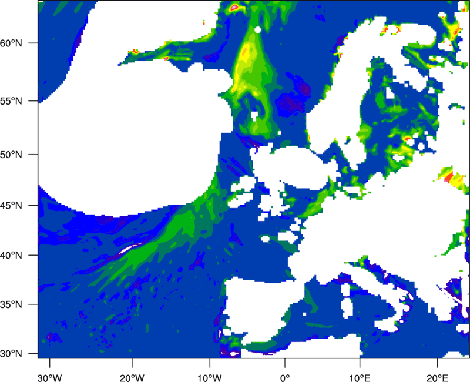The image size is (470, 382).
Task: Click the 35°N latitude label
Action: tap(11, 304)
